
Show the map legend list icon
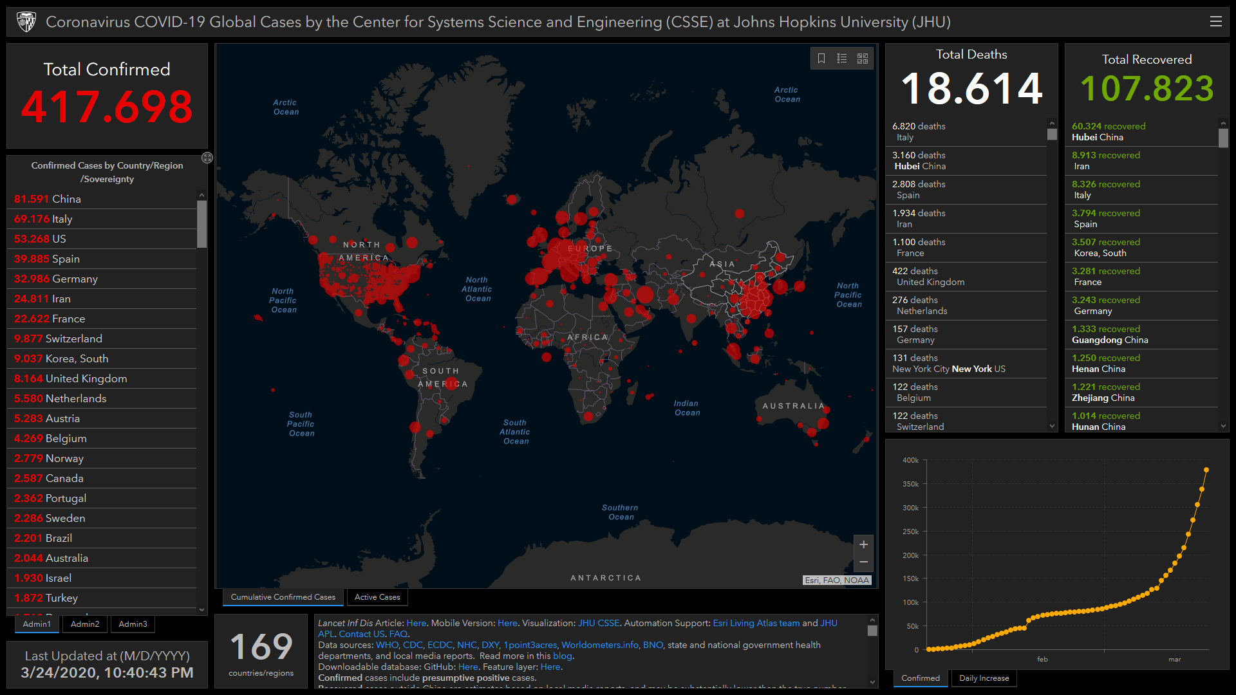842,59
